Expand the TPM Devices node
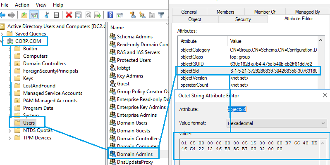This screenshot has height=165, width=330. 10,138
